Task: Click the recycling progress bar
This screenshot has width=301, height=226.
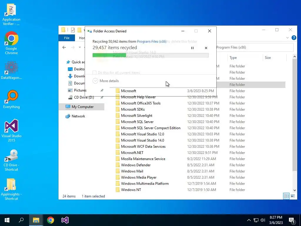Action: (150, 55)
